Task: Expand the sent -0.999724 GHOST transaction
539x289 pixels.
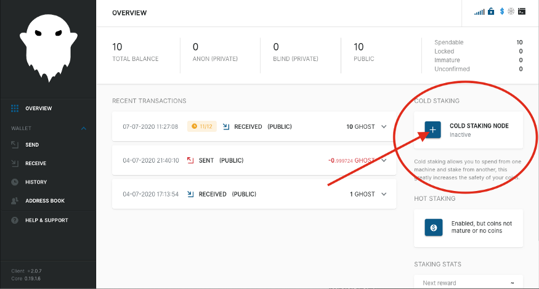Action: pyautogui.click(x=384, y=160)
